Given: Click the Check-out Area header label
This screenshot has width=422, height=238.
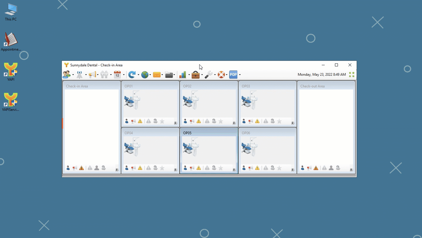Looking at the screenshot, I should [x=312, y=86].
